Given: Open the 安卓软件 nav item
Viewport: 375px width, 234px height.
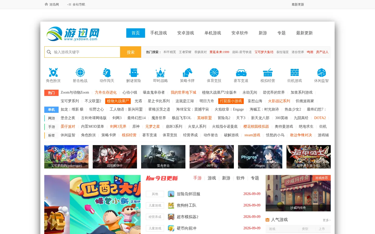Looking at the screenshot, I should coord(240,33).
